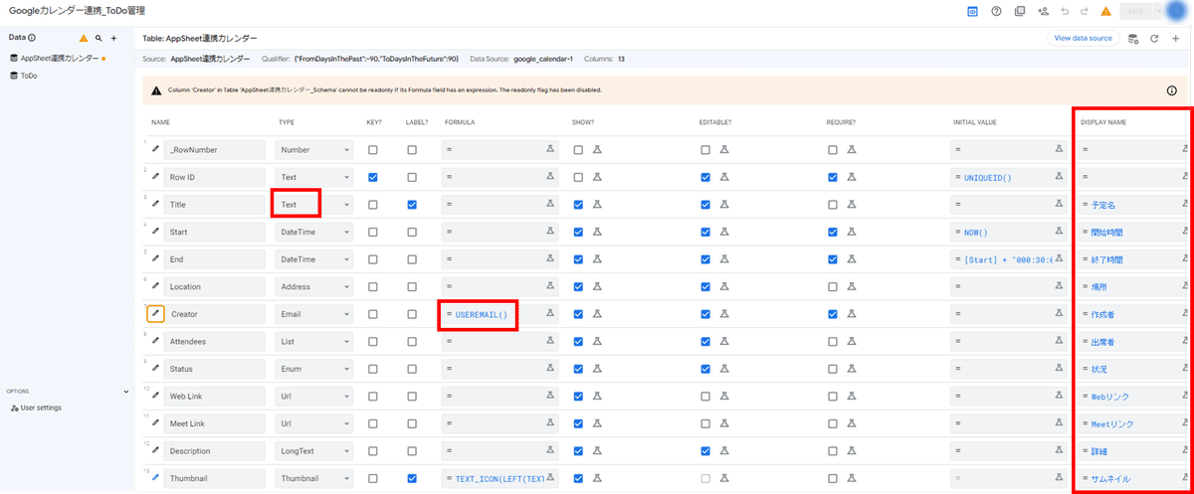The height and width of the screenshot is (494, 1194).
Task: Click the display name field showing 予定名
Action: (x=1132, y=204)
